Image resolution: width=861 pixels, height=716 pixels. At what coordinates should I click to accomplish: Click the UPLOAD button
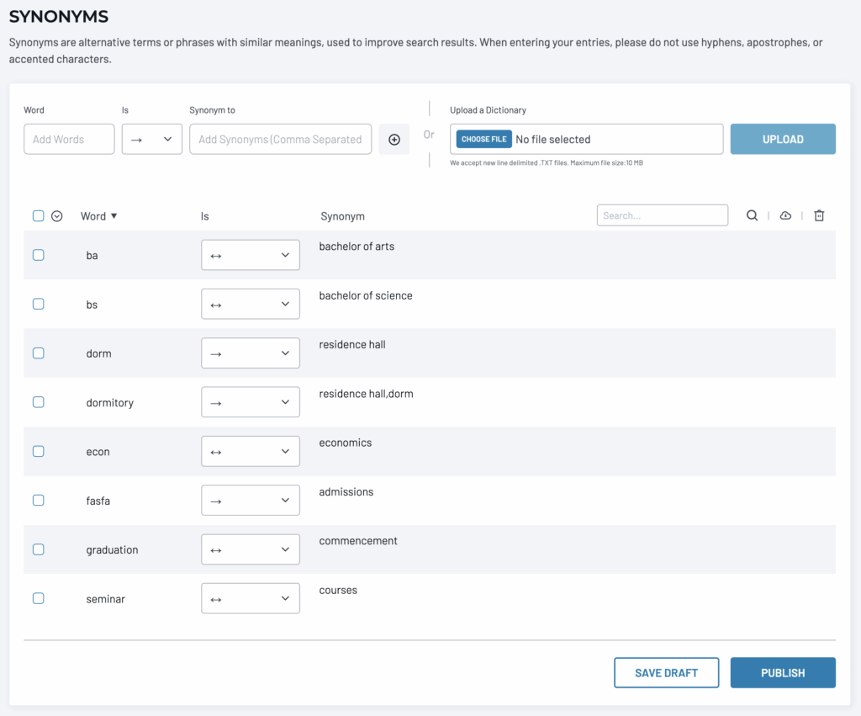783,139
